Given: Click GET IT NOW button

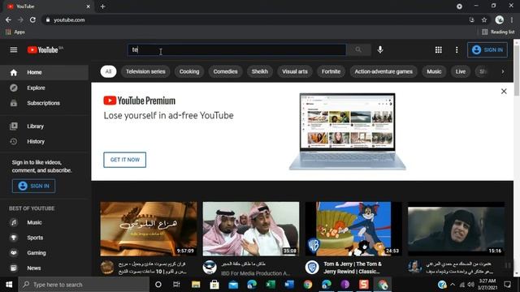Looking at the screenshot, I should pos(124,160).
